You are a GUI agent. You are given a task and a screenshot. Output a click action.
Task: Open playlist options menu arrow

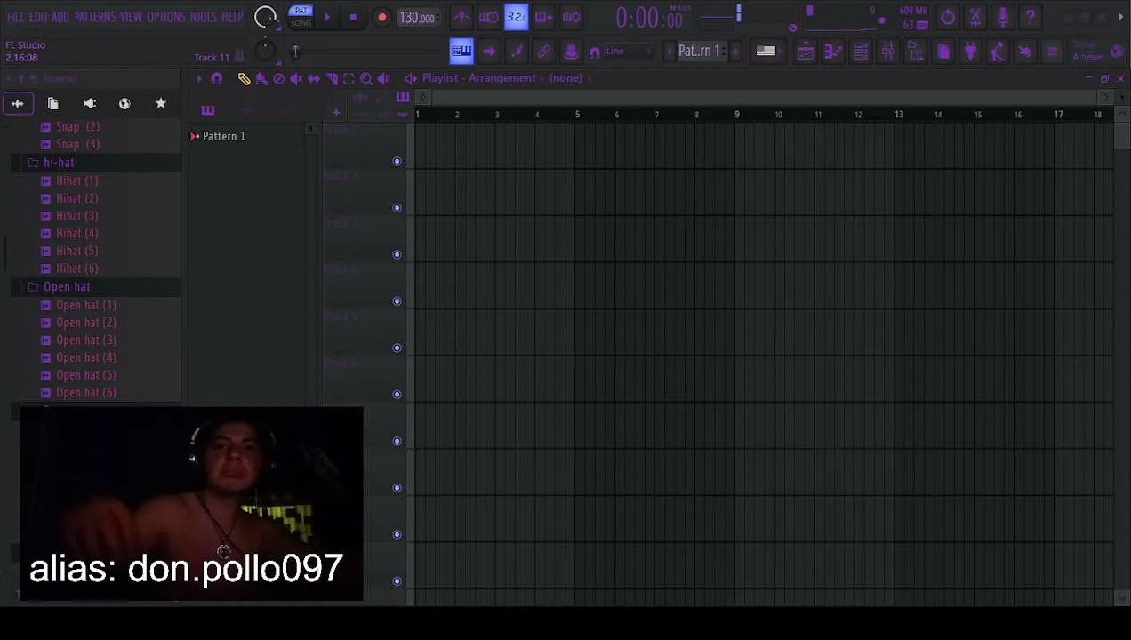tap(199, 78)
